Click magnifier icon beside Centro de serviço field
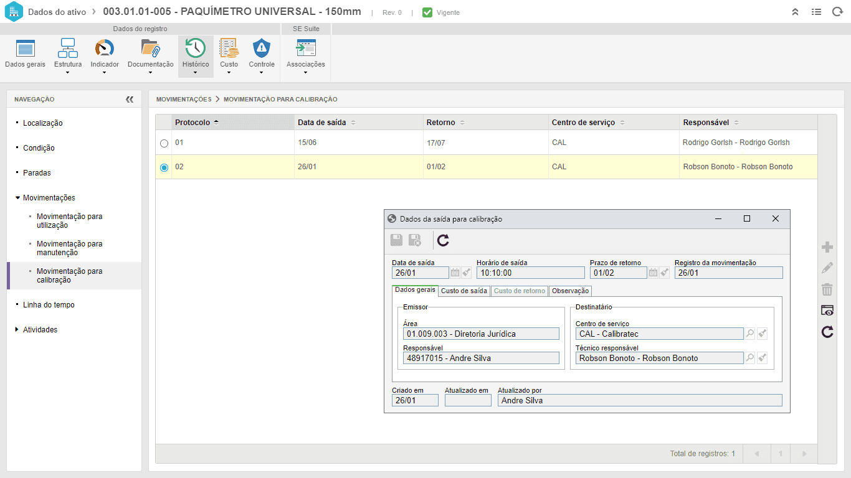 tap(750, 334)
